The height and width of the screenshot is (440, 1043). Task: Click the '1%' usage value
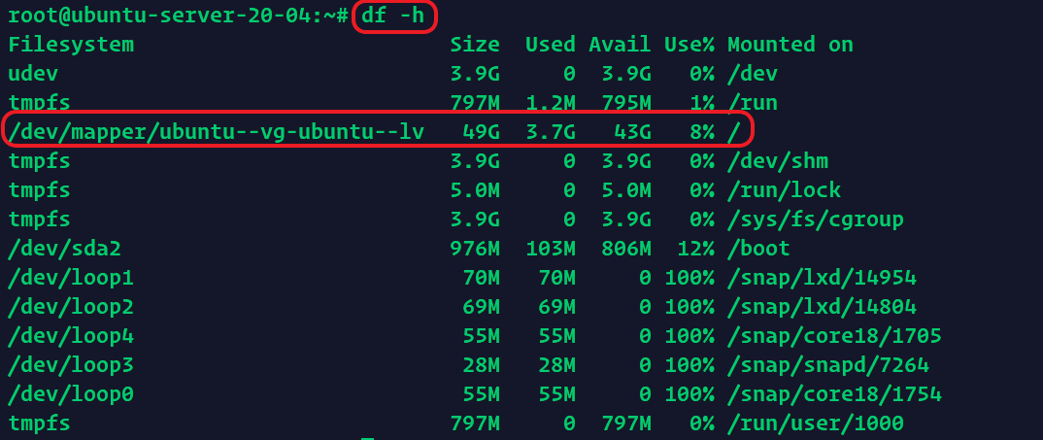point(702,103)
